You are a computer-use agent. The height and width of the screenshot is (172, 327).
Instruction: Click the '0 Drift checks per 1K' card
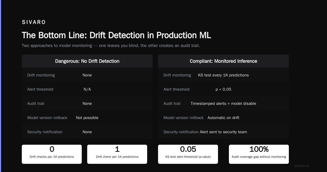click(52, 154)
